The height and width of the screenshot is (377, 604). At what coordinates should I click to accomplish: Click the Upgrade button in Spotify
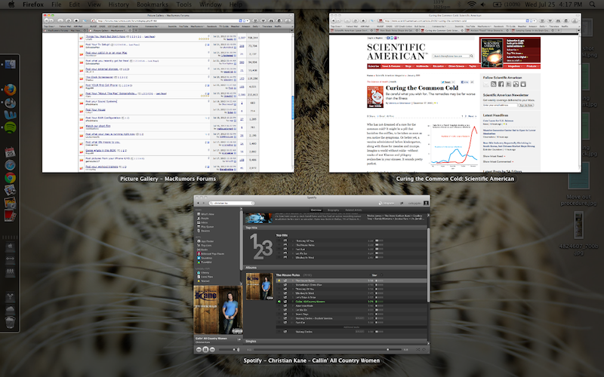pos(387,203)
